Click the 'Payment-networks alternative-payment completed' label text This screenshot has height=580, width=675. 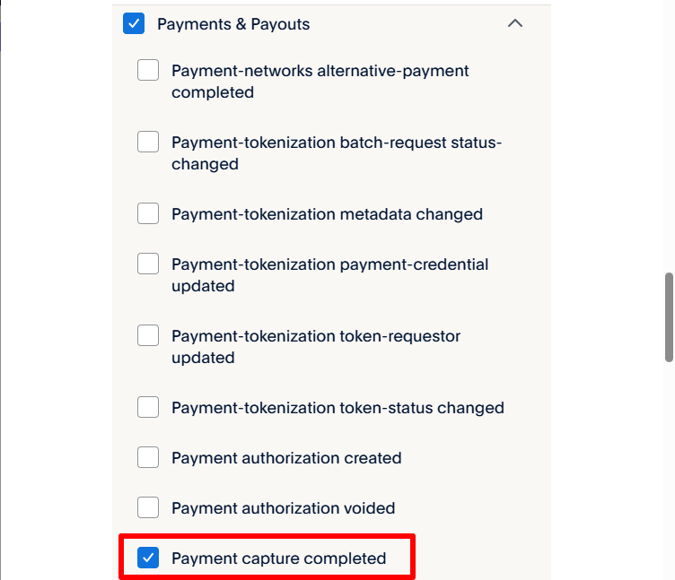320,82
